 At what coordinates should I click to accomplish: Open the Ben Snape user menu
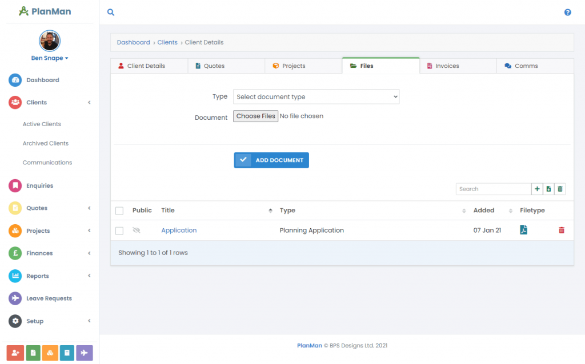(x=50, y=58)
